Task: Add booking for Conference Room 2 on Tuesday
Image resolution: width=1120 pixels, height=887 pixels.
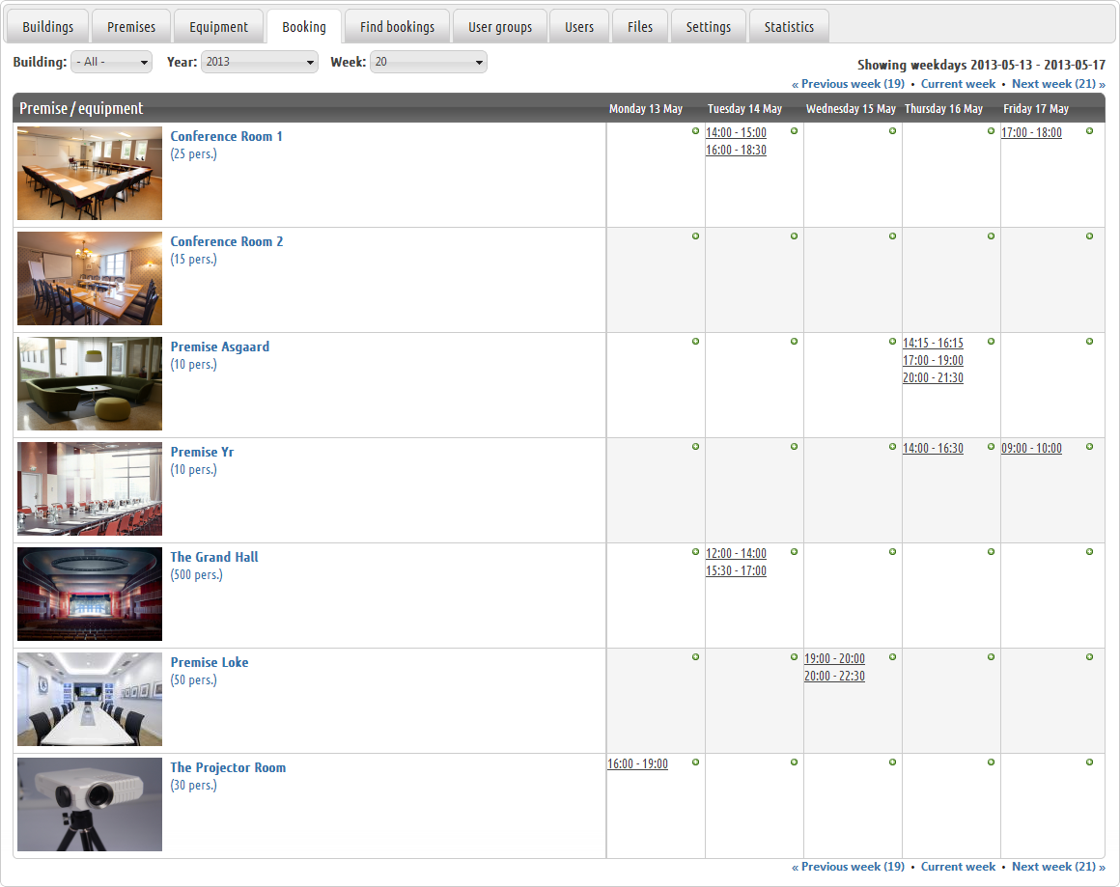Action: coord(795,236)
